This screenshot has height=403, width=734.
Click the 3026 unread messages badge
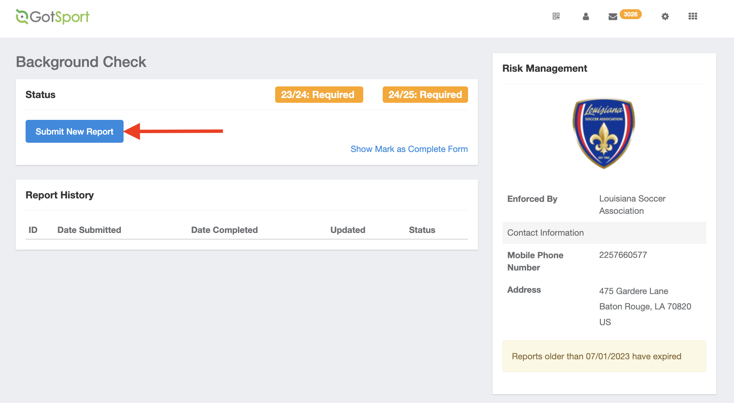tap(631, 14)
